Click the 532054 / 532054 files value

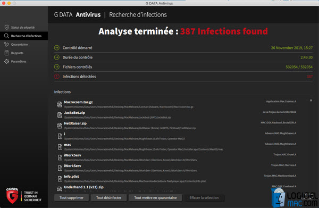[299, 67]
